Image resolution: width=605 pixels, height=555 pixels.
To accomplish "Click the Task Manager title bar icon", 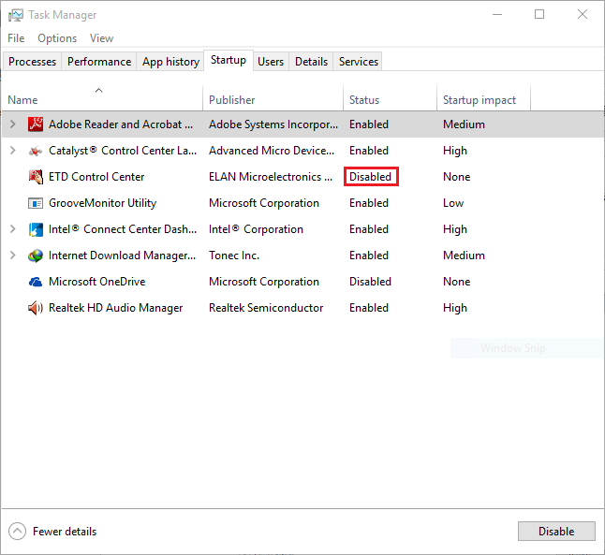I will click(16, 15).
